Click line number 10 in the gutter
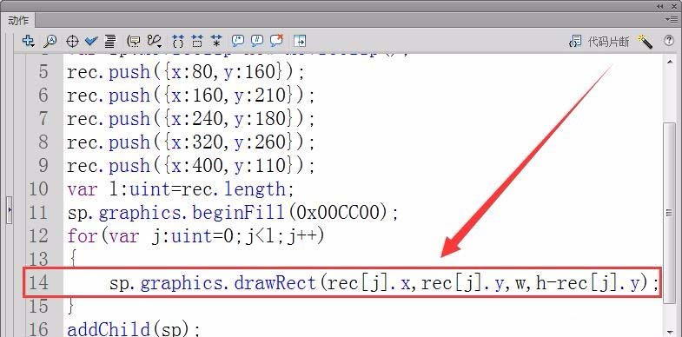 click(x=38, y=189)
